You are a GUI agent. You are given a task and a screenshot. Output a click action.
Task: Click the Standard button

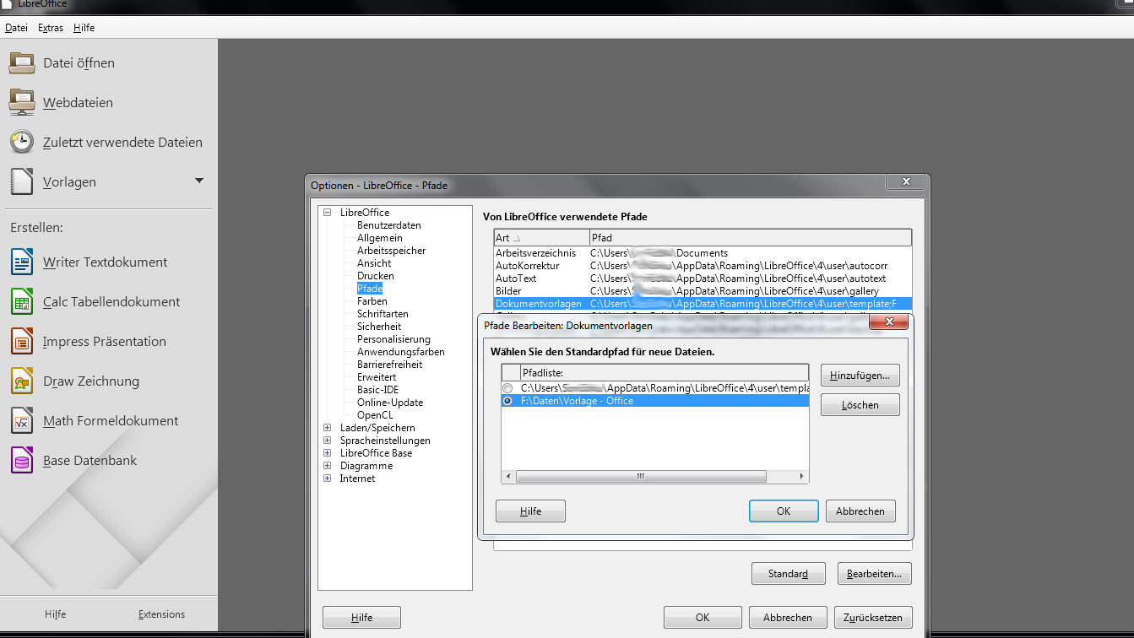click(x=788, y=574)
